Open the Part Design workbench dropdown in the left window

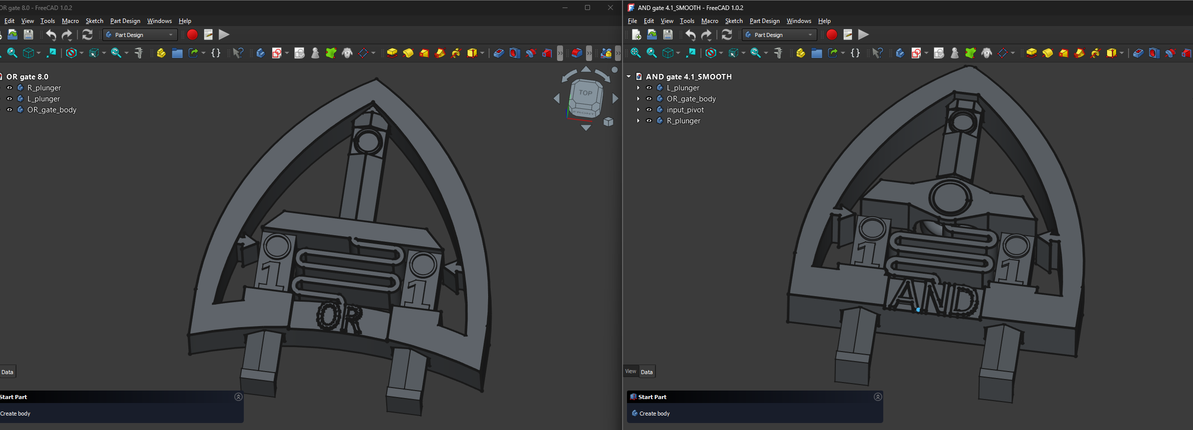140,35
